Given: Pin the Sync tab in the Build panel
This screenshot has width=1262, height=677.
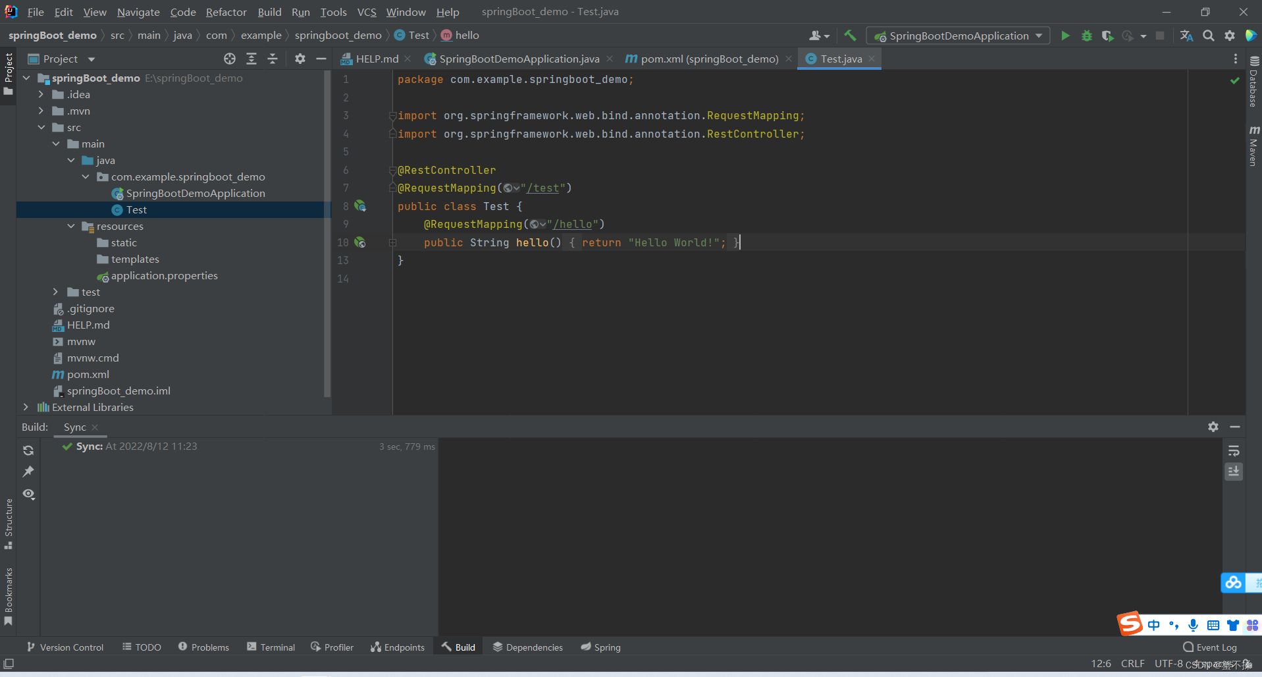Looking at the screenshot, I should [28, 472].
